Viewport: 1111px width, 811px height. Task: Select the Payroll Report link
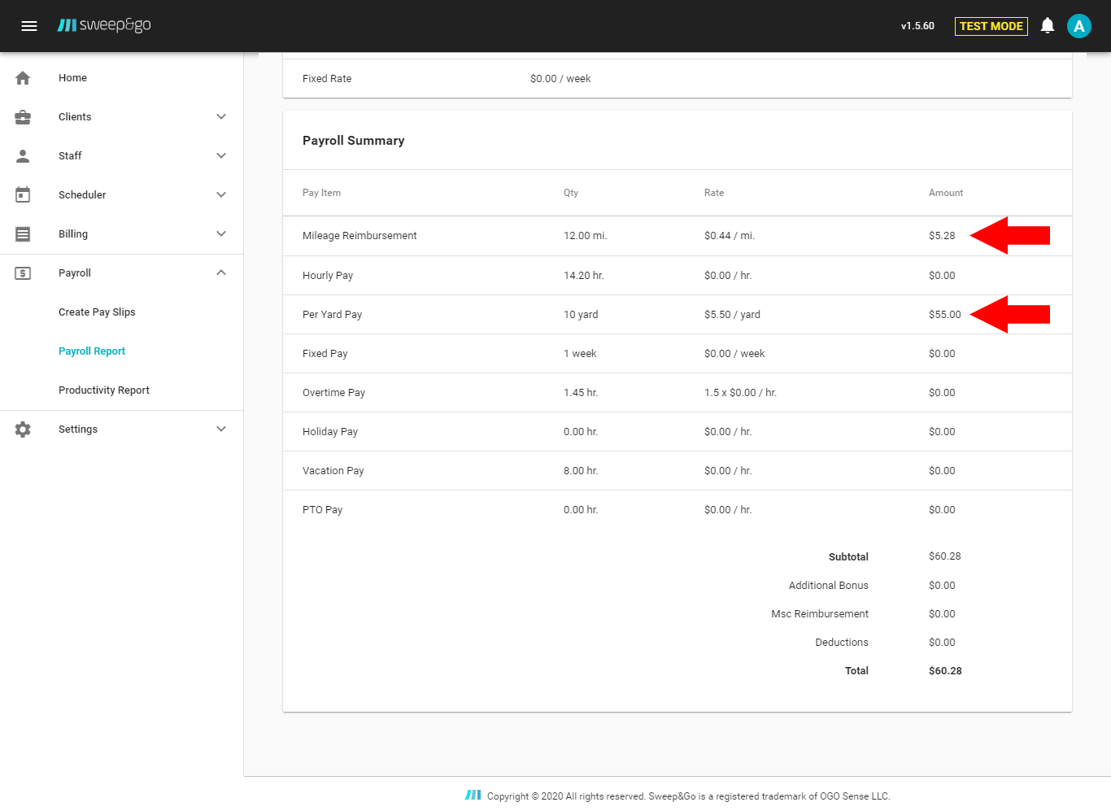click(x=92, y=351)
